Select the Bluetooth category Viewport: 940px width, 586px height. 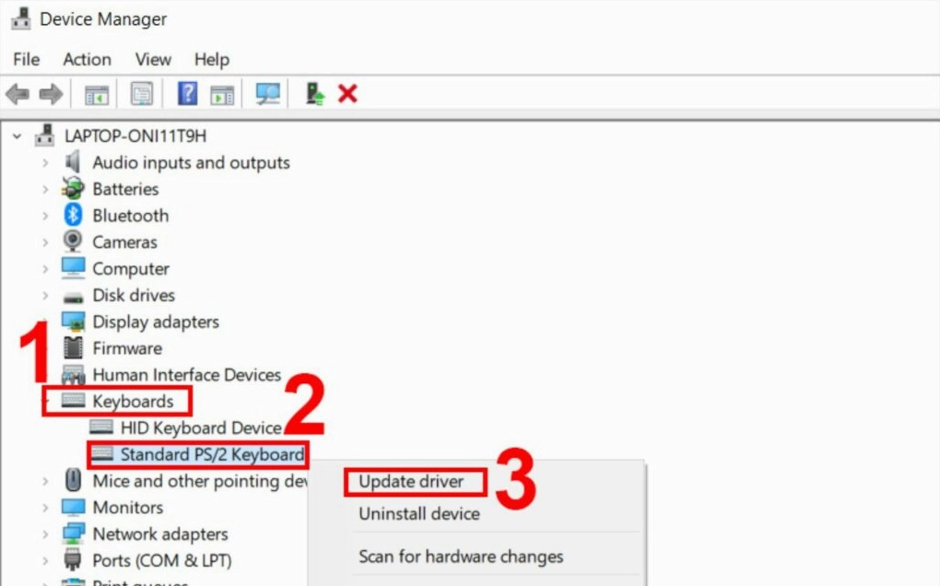[x=130, y=215]
